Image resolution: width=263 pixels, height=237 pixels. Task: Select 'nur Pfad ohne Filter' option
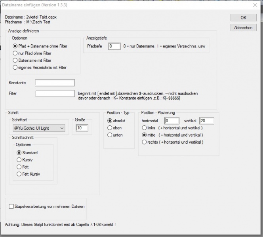(x=15, y=53)
